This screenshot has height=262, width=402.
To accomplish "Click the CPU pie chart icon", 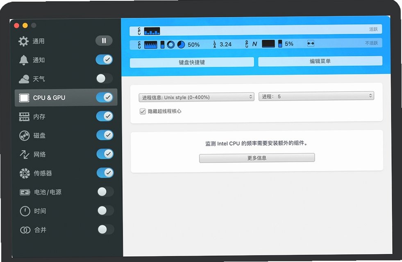I will [181, 45].
